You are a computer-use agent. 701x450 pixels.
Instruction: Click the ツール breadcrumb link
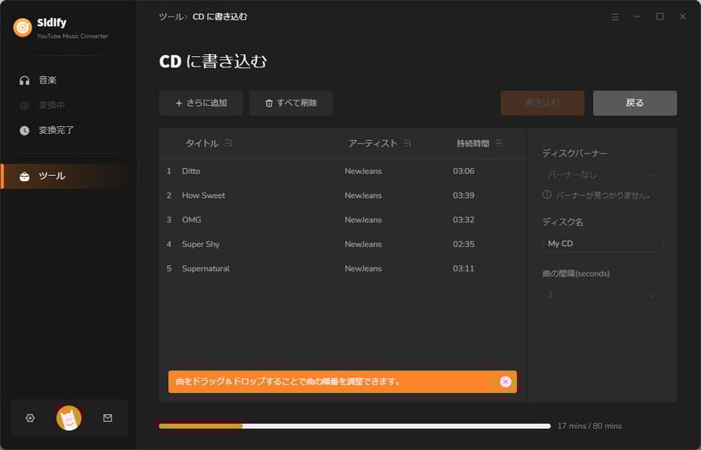(x=171, y=17)
